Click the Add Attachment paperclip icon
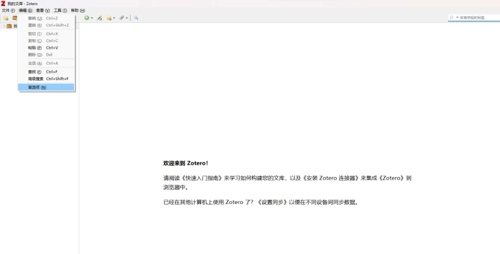Image resolution: width=500 pixels, height=254 pixels. click(x=121, y=18)
